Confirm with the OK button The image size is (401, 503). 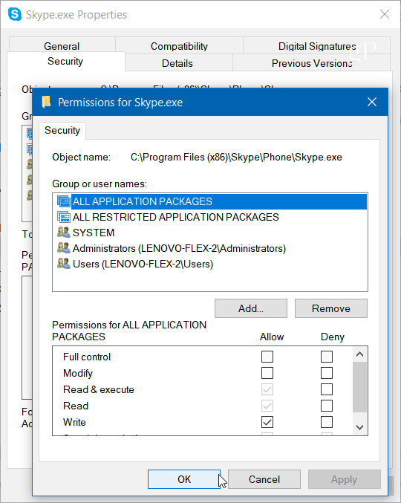click(x=184, y=479)
